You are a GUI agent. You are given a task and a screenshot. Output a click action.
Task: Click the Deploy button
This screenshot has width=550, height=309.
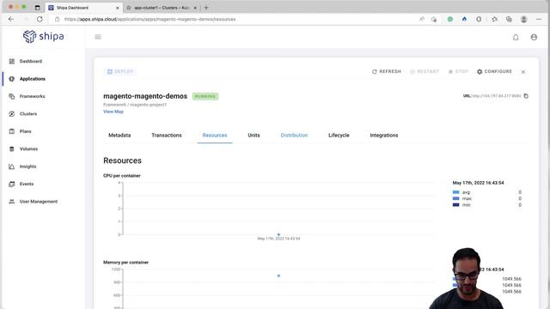pyautogui.click(x=120, y=71)
